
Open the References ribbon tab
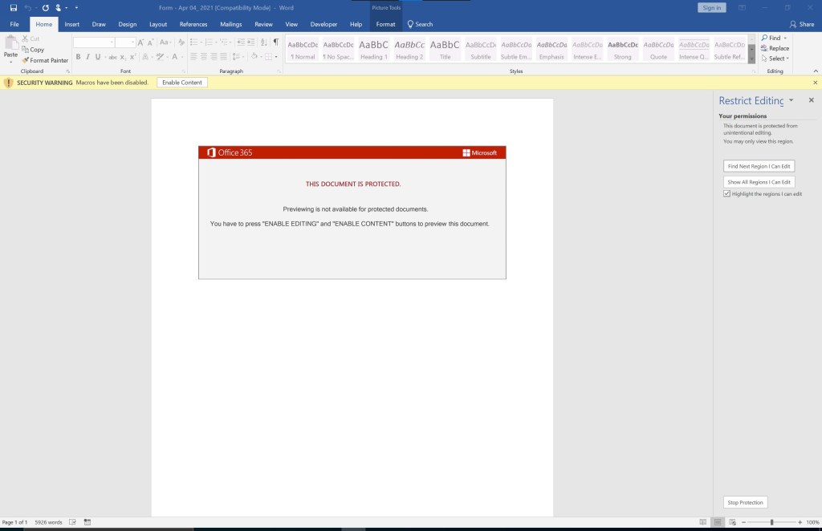click(193, 24)
